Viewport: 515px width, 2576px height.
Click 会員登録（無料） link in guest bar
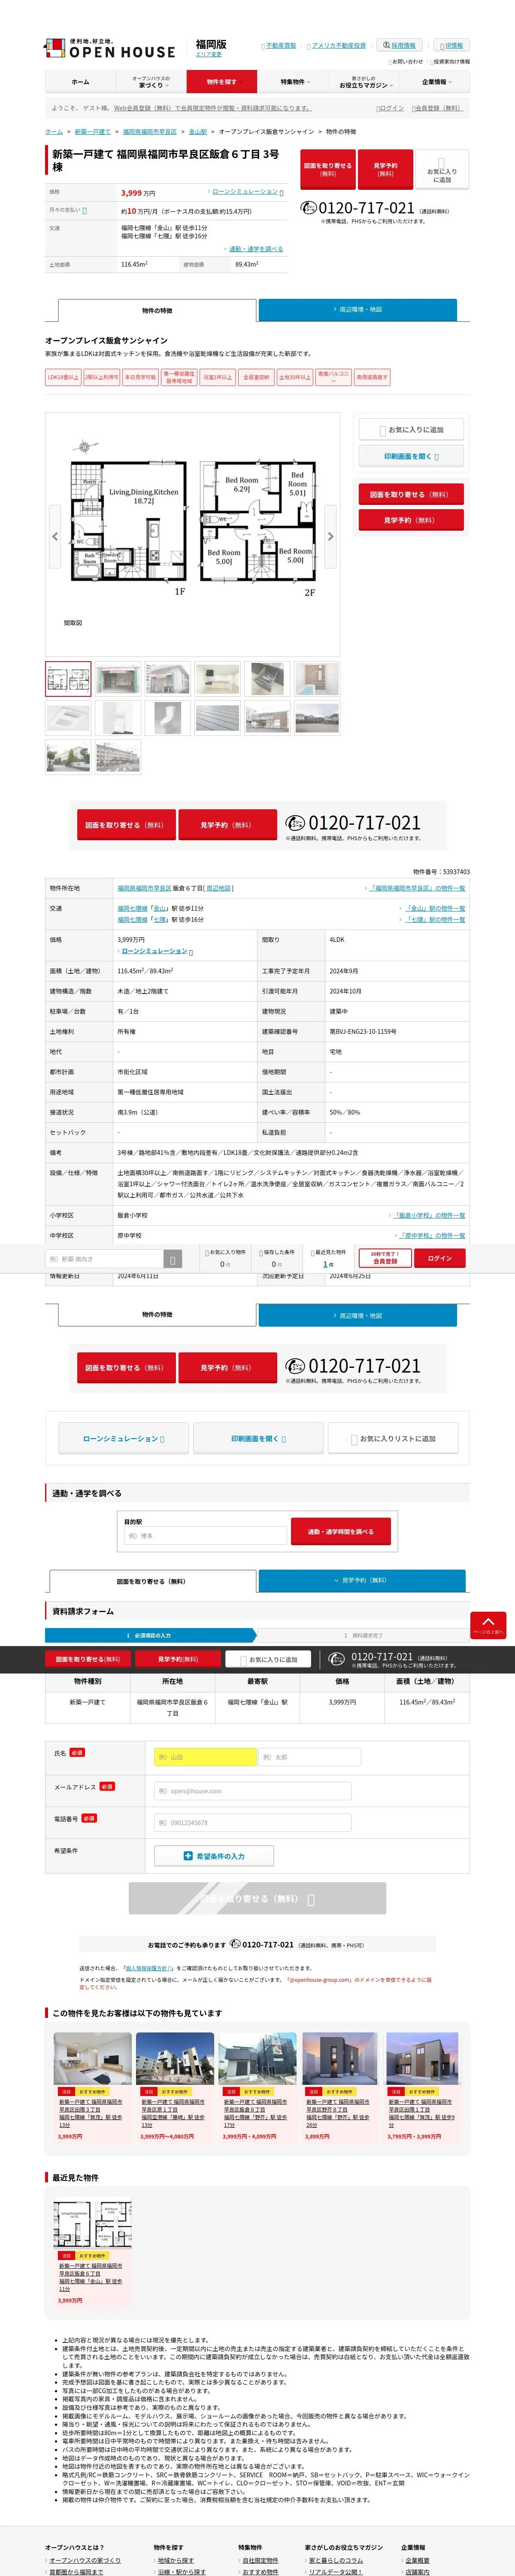click(x=438, y=108)
